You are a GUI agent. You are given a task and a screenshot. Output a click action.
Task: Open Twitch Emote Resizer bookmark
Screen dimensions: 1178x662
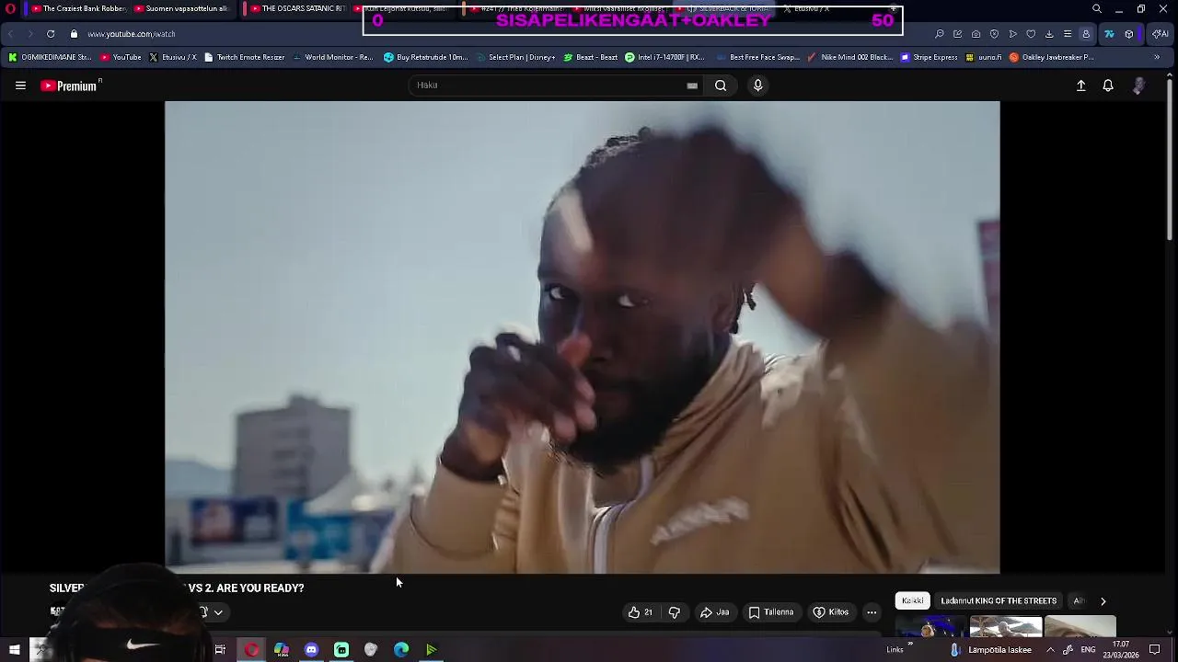click(244, 57)
